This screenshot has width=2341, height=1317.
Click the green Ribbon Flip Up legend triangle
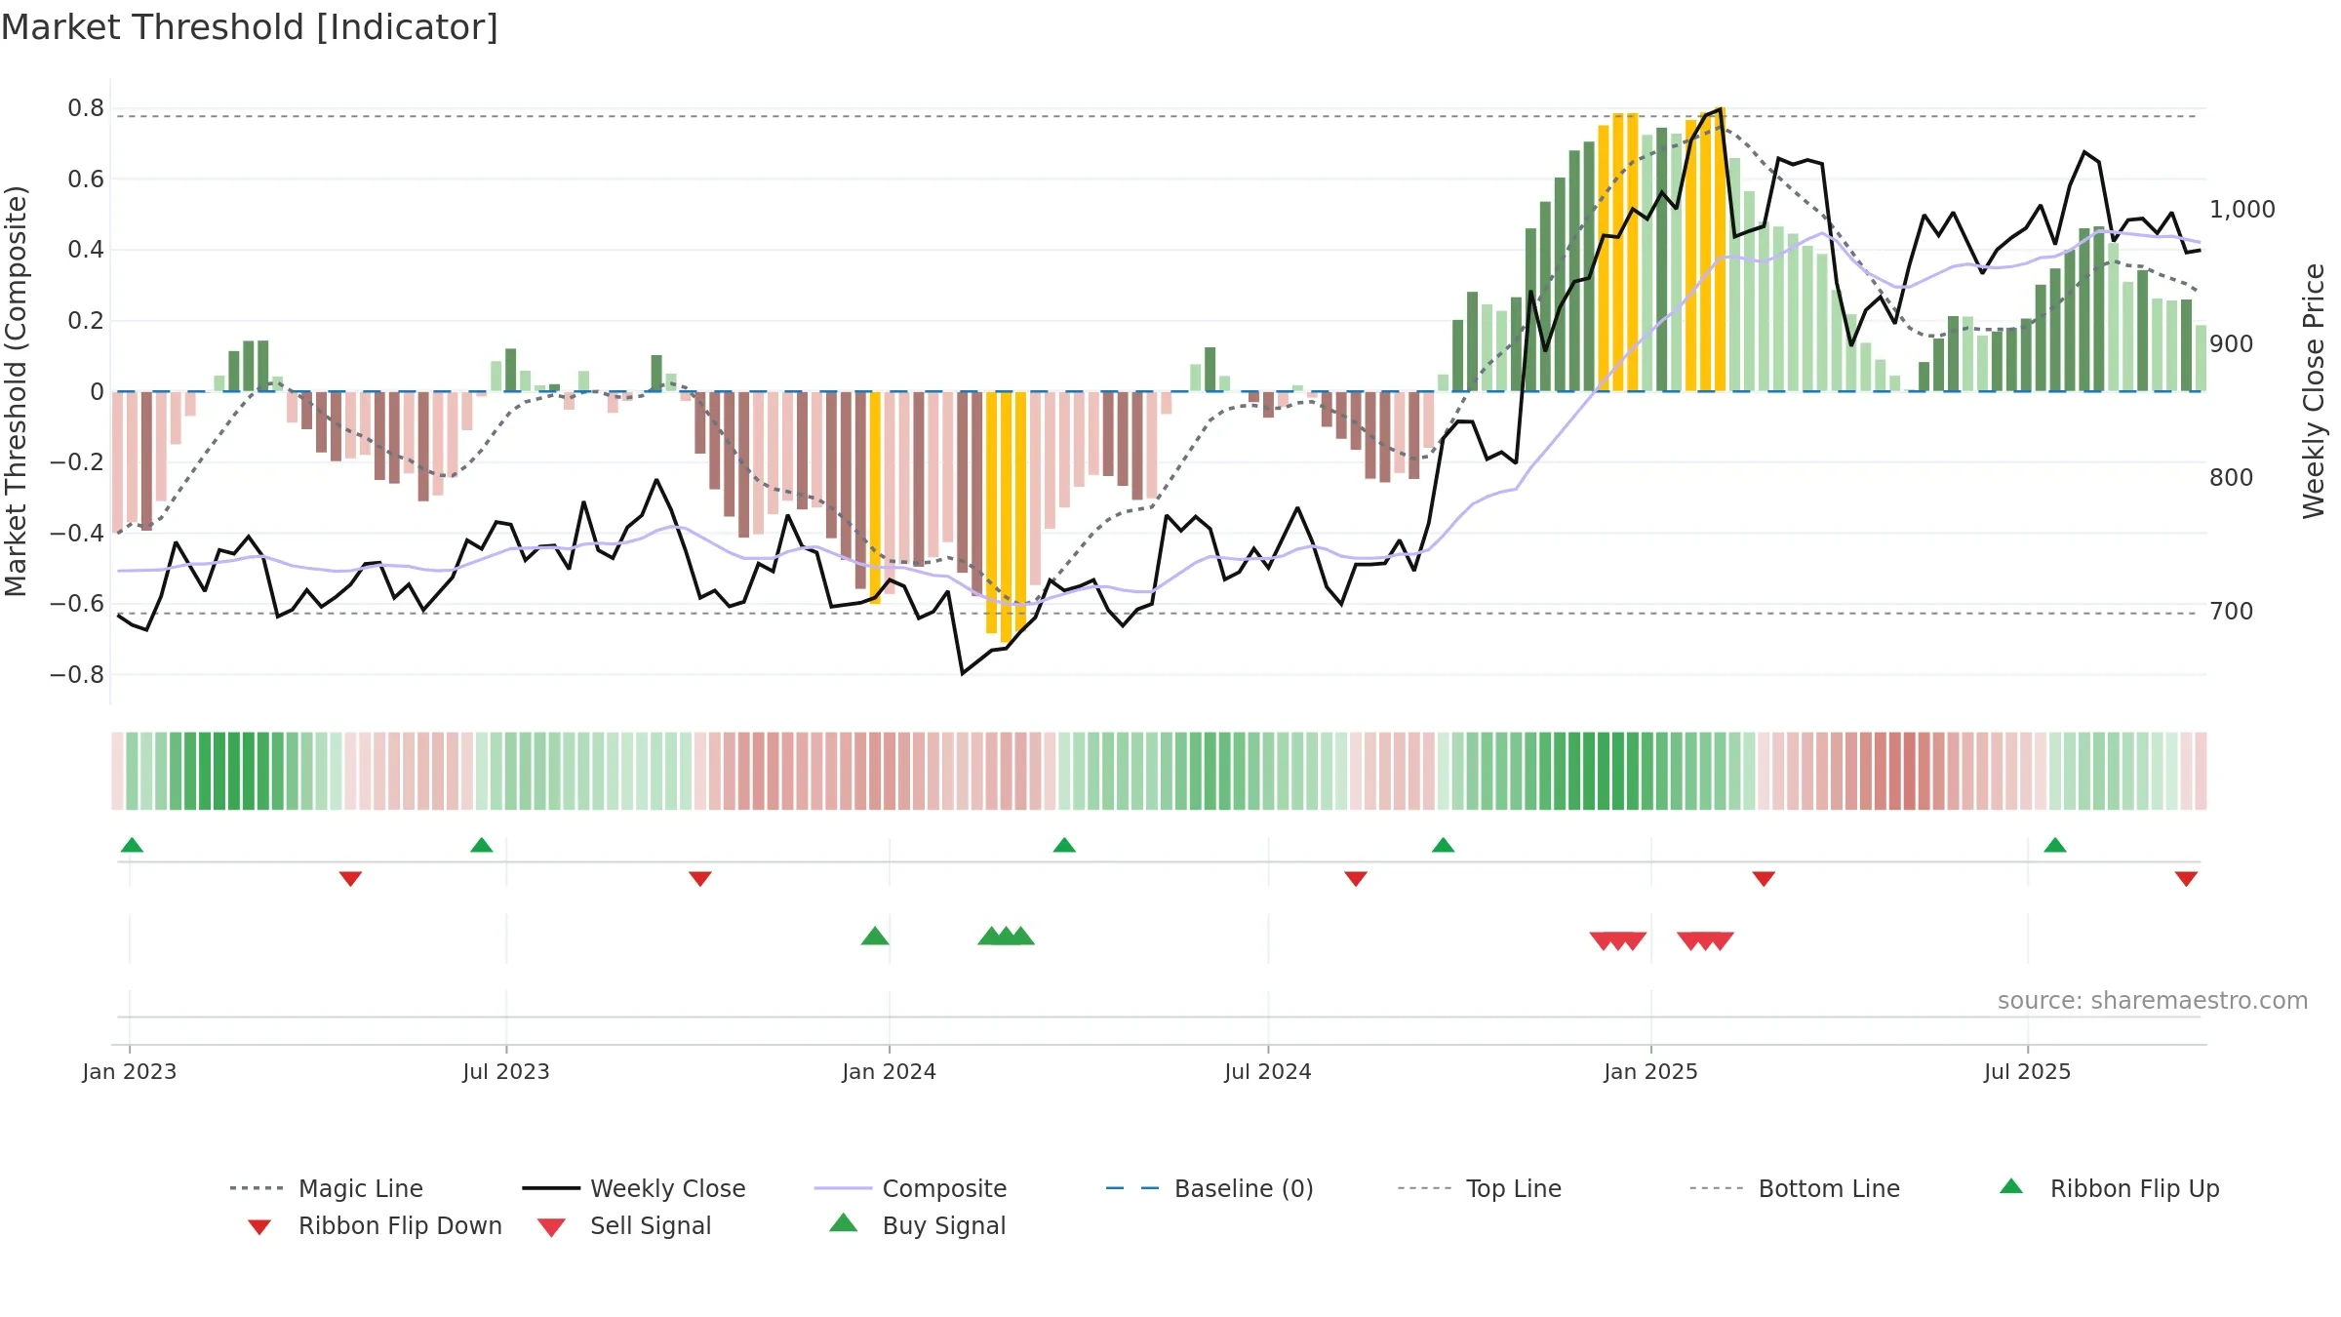coord(2011,1186)
